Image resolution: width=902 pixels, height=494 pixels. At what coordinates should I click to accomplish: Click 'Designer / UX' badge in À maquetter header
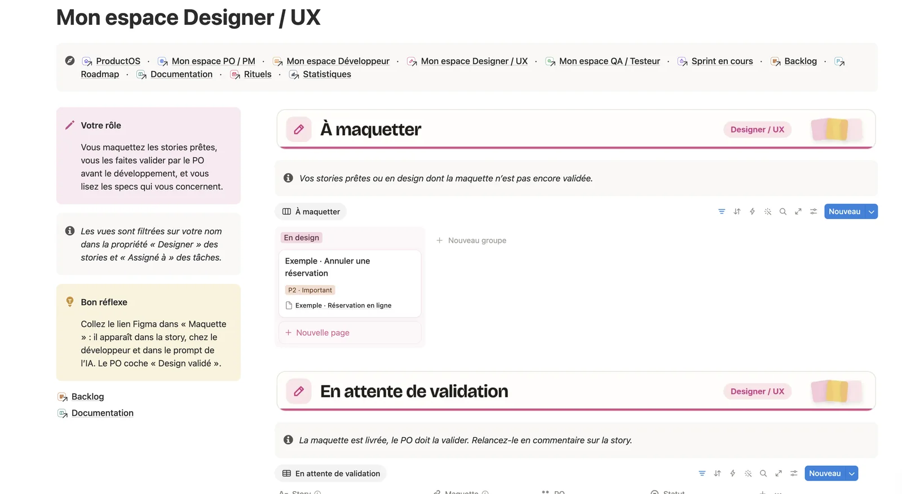tap(757, 130)
